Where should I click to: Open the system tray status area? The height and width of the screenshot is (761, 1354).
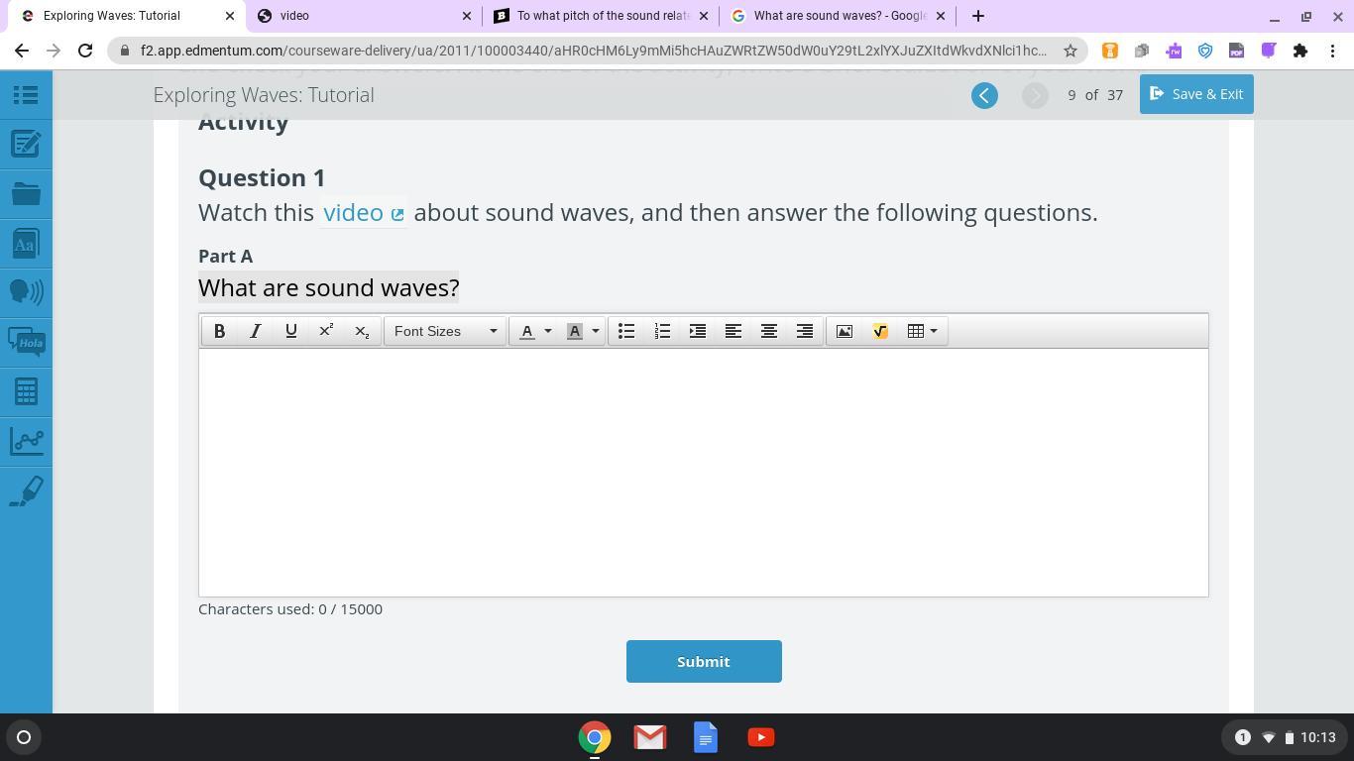(x=1285, y=737)
